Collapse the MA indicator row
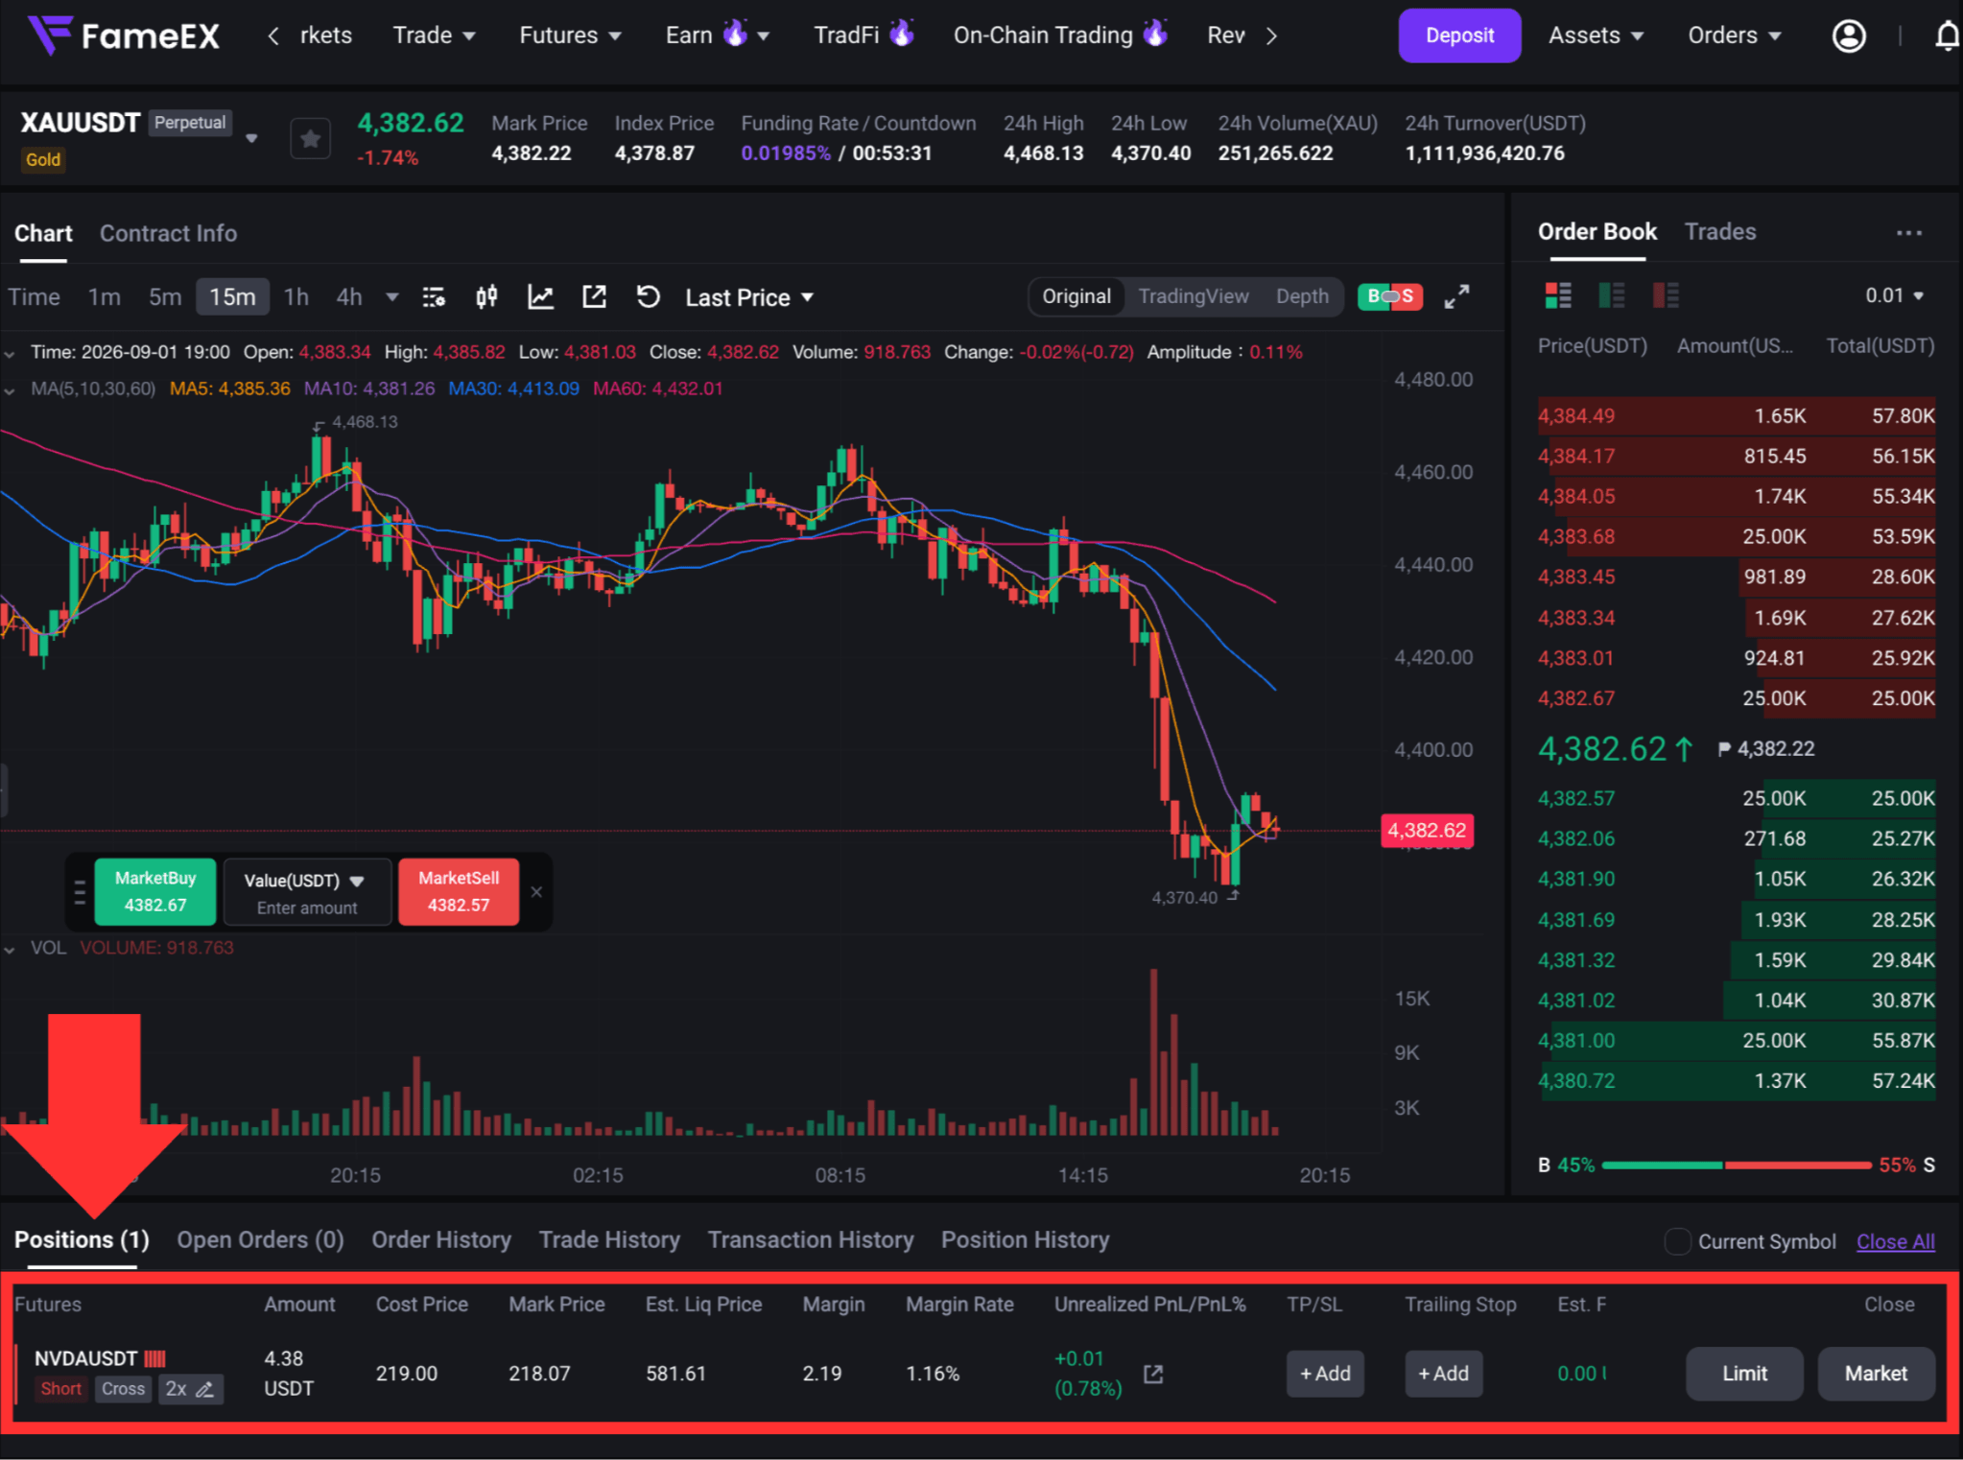 (10, 390)
